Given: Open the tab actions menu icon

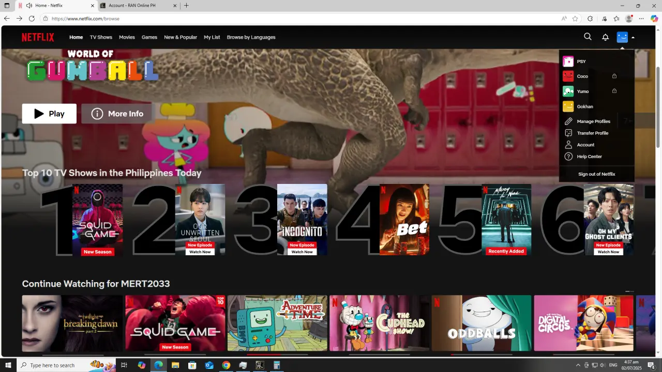Looking at the screenshot, I should click(7, 6).
